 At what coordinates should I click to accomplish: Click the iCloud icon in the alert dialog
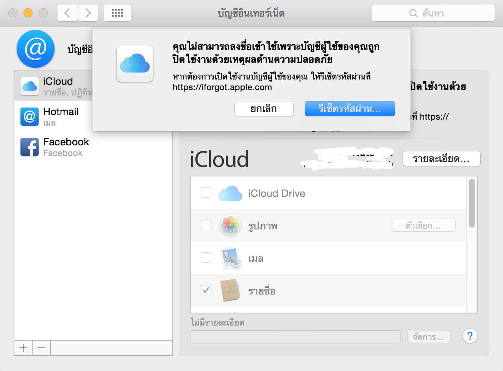(135, 64)
